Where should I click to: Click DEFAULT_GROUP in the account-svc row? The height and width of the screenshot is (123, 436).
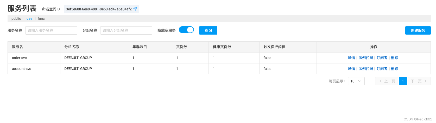(x=78, y=69)
